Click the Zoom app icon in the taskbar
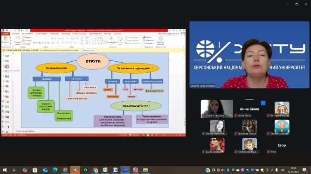This screenshot has height=174, width=311. 125,170
